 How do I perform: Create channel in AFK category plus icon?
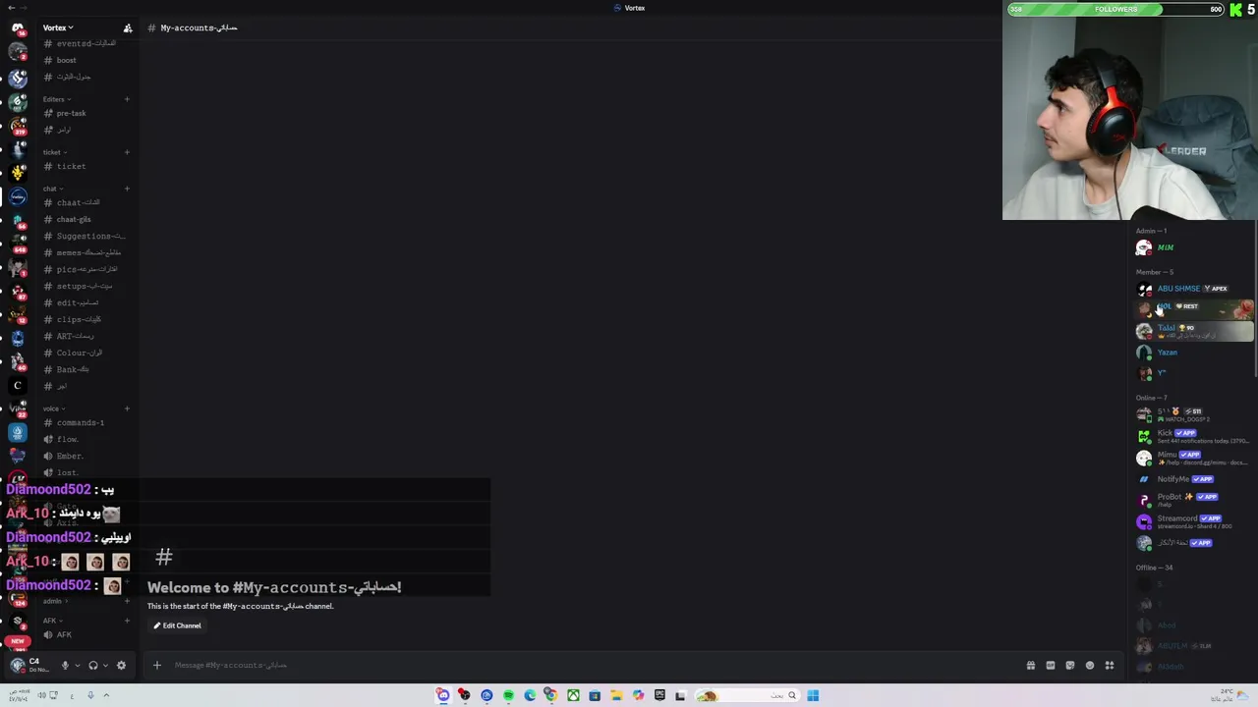127,621
